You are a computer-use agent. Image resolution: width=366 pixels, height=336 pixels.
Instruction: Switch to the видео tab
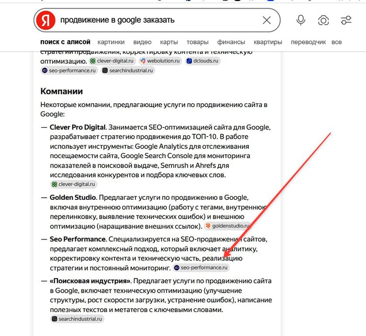click(x=142, y=42)
